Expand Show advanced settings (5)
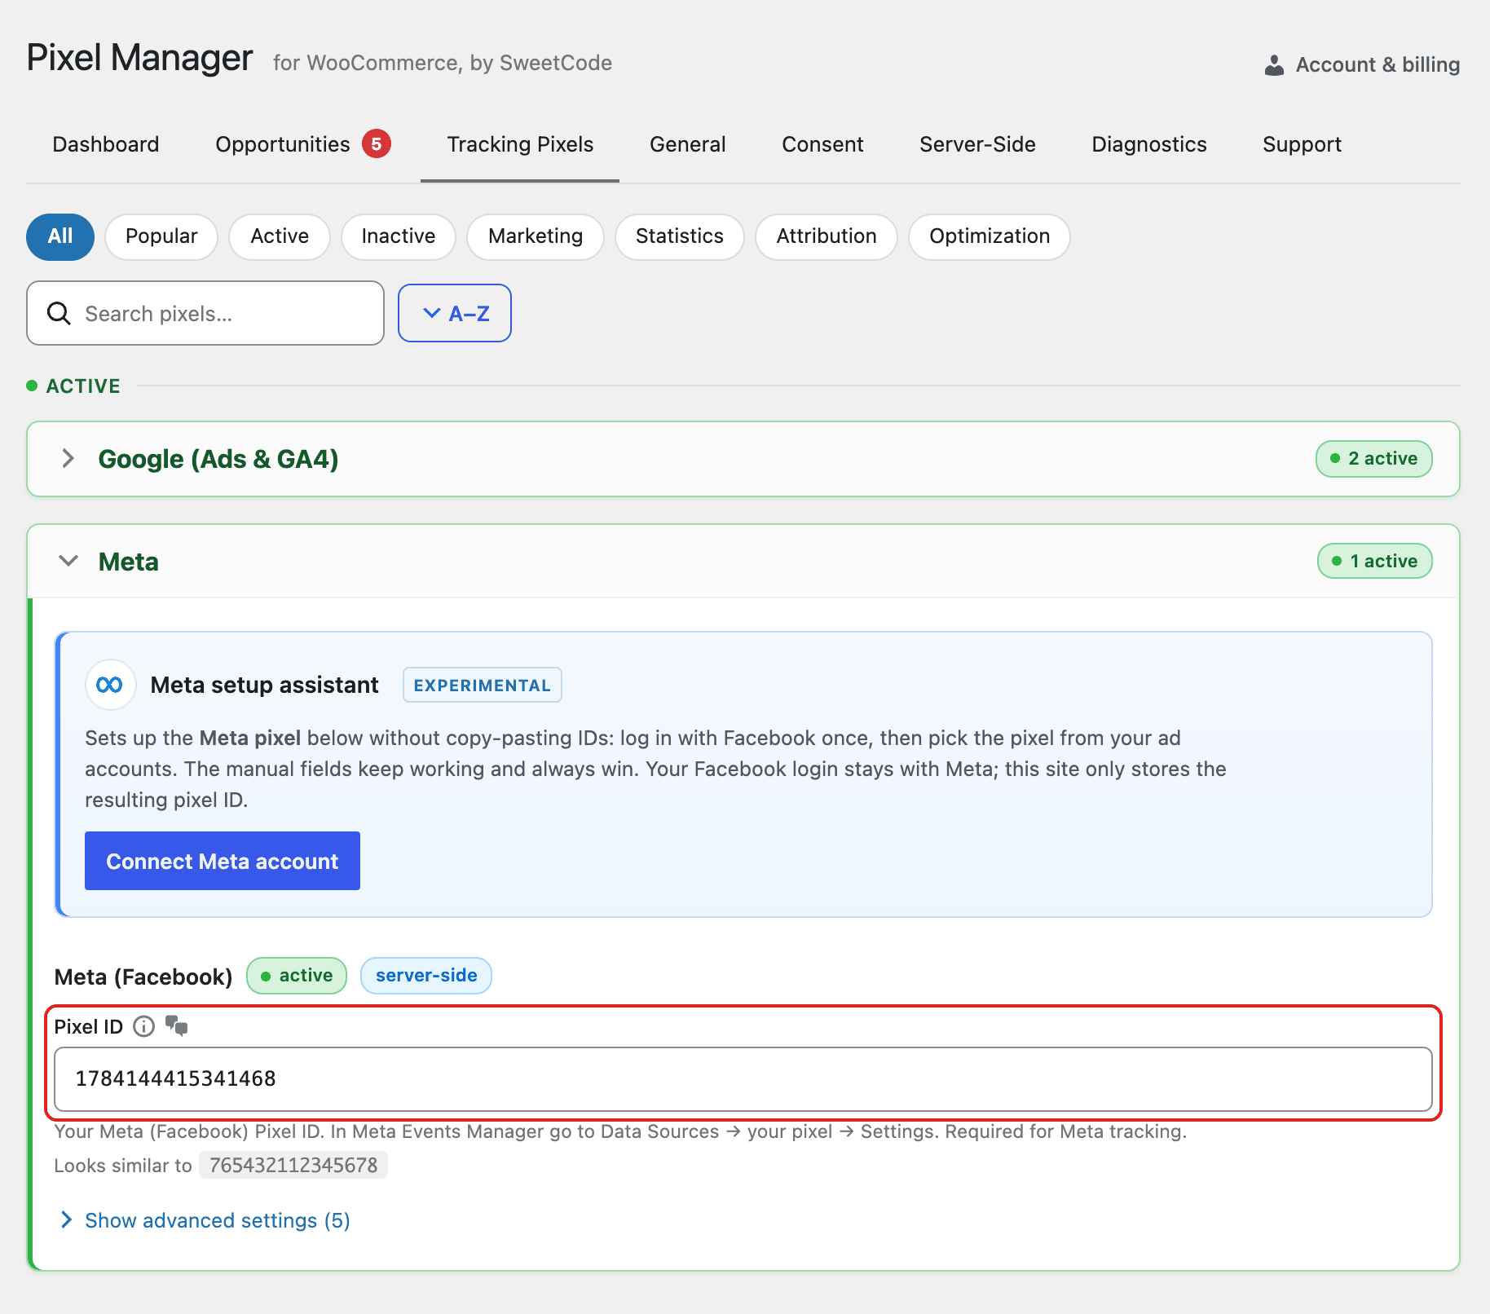 pyautogui.click(x=205, y=1220)
